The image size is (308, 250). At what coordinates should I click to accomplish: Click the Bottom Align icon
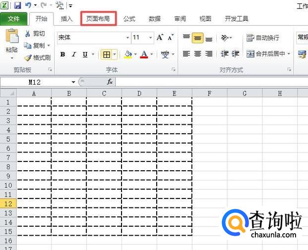209,39
